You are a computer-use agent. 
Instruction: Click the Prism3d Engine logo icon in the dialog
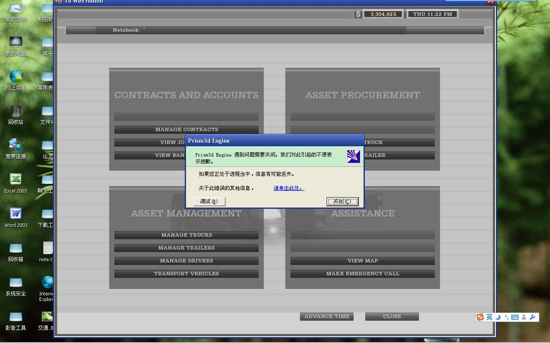coord(353,156)
